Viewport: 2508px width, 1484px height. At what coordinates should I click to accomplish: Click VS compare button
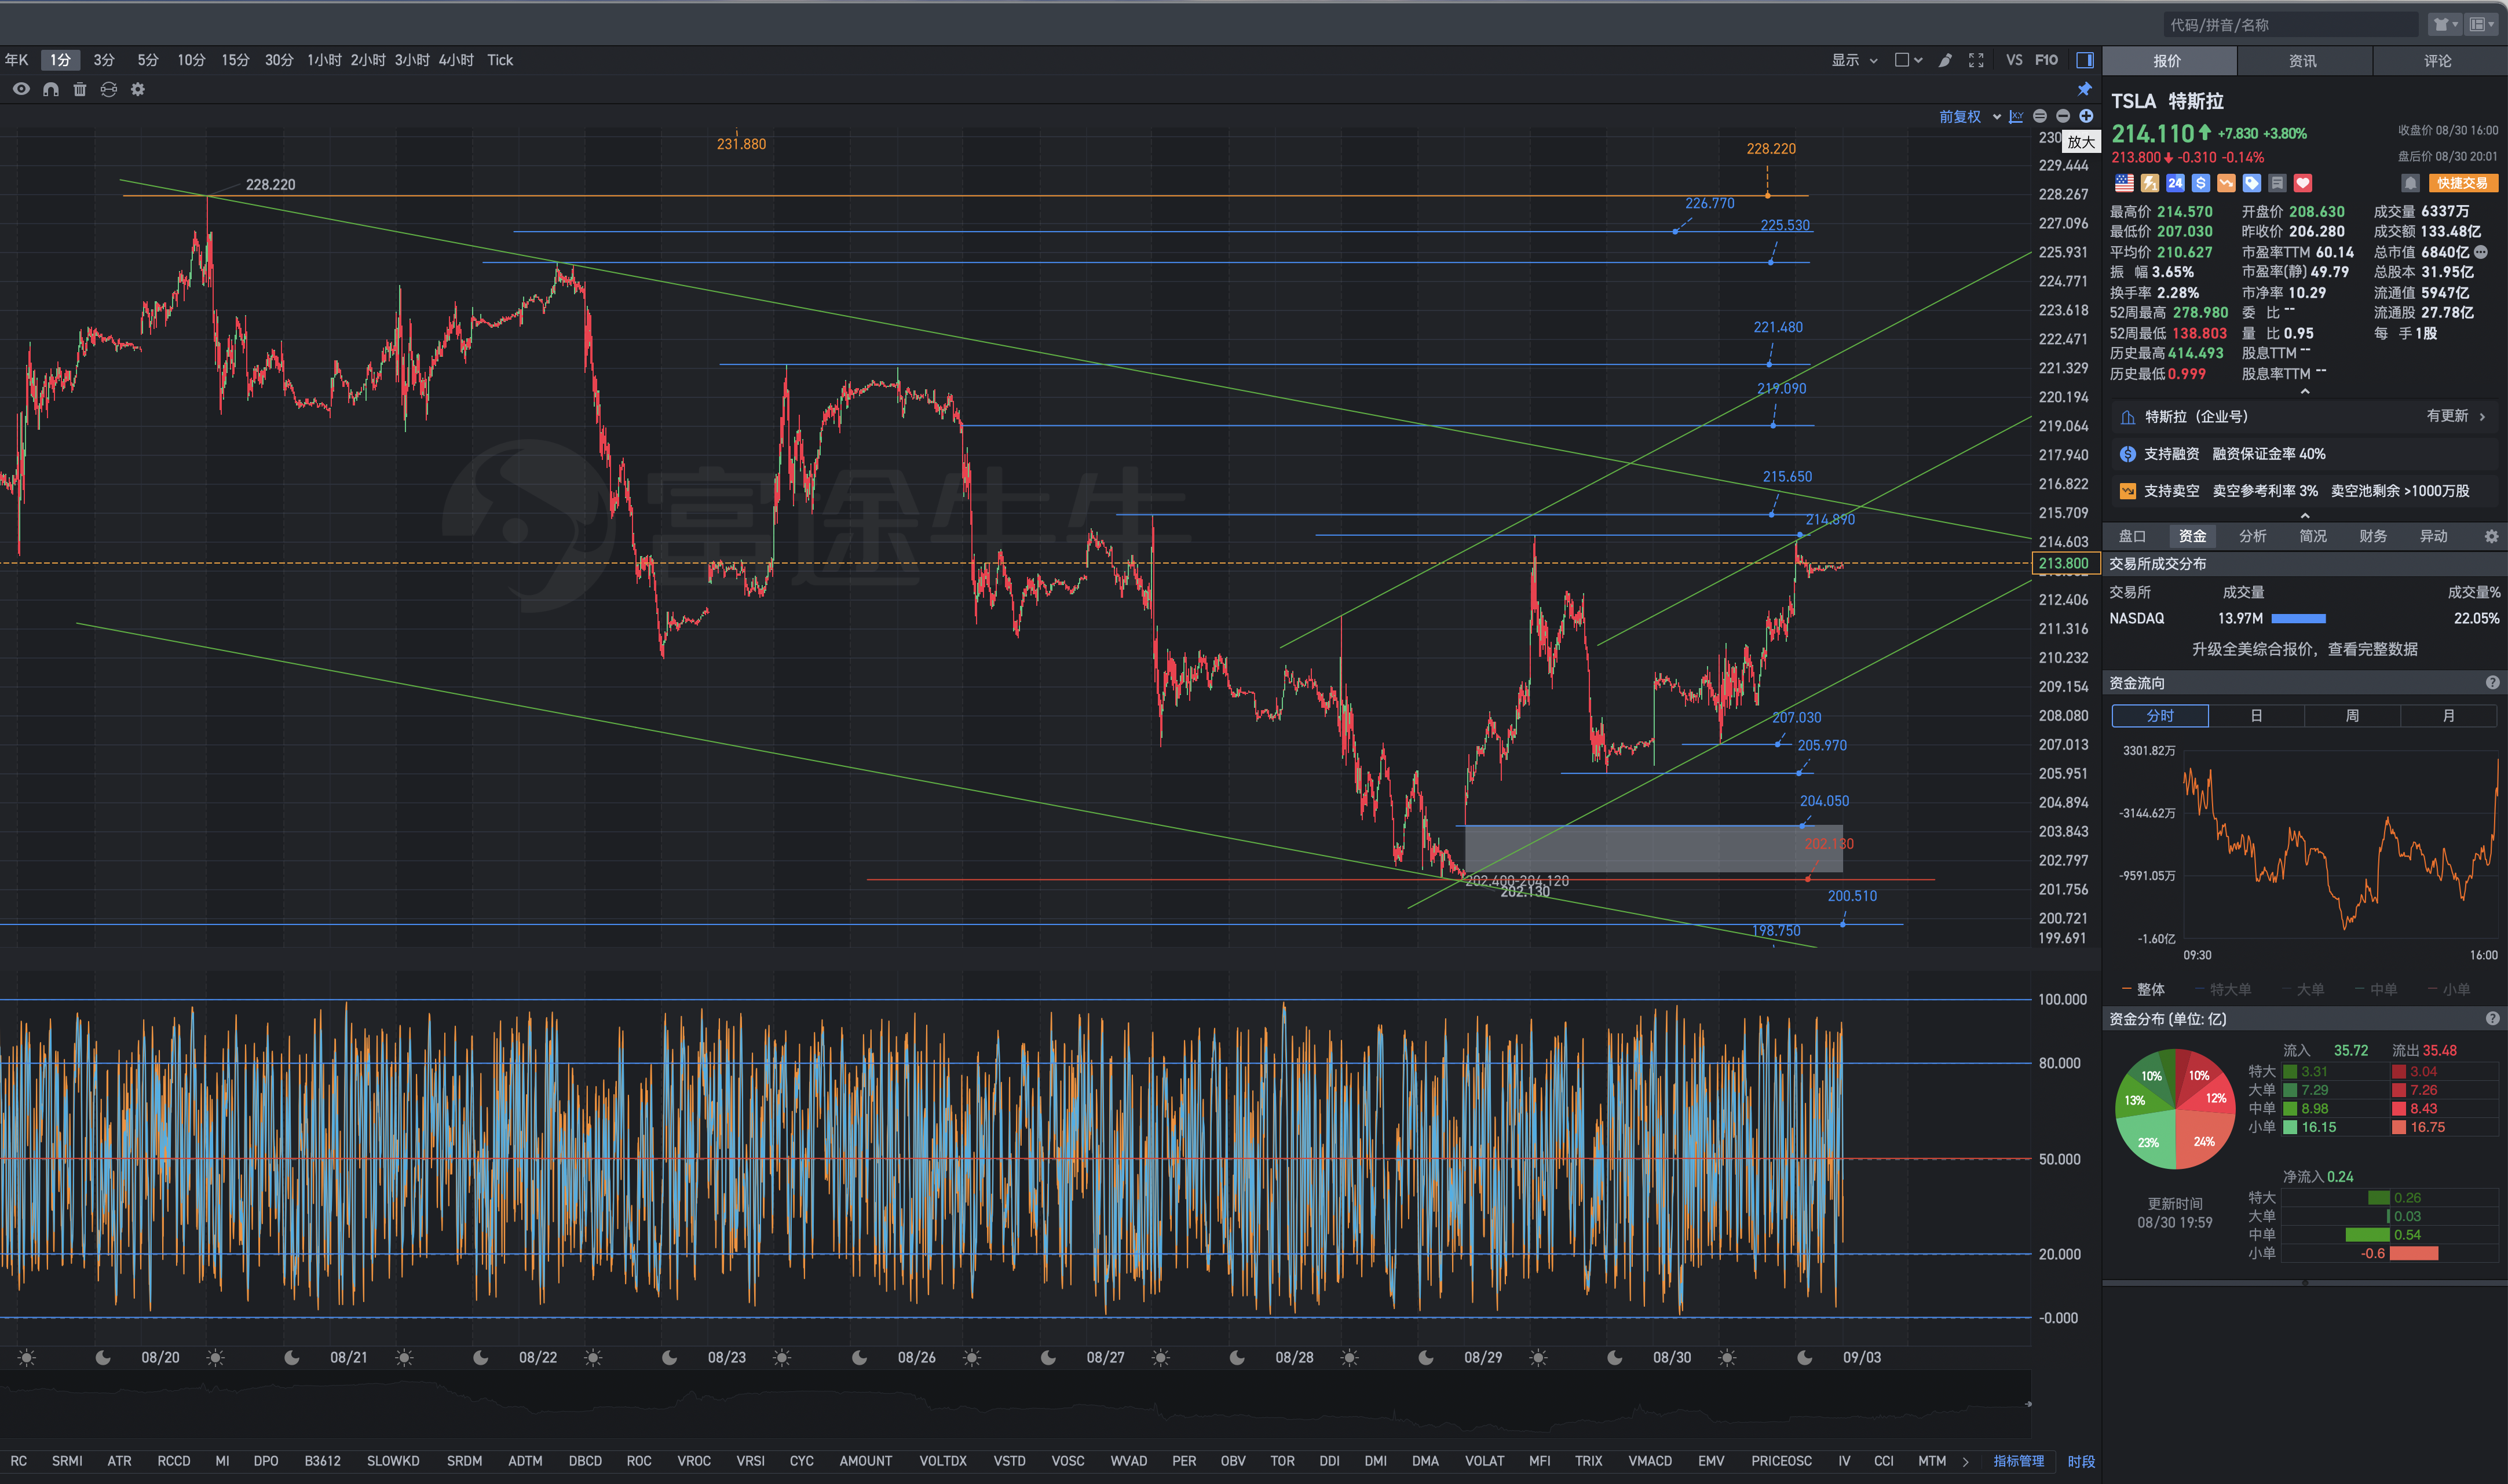pos(2014,60)
